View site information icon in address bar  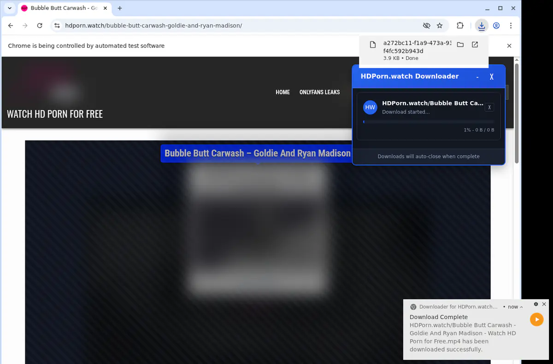pyautogui.click(x=57, y=26)
